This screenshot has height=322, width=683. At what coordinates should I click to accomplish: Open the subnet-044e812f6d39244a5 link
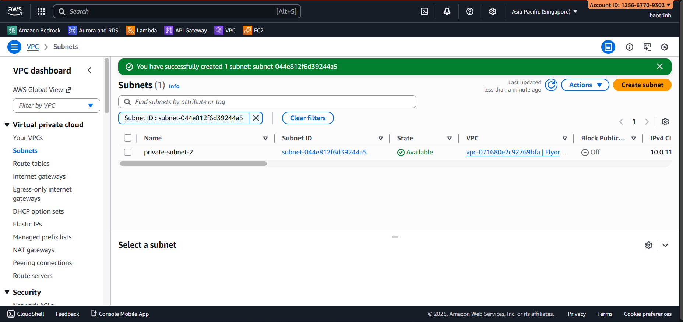(x=324, y=152)
